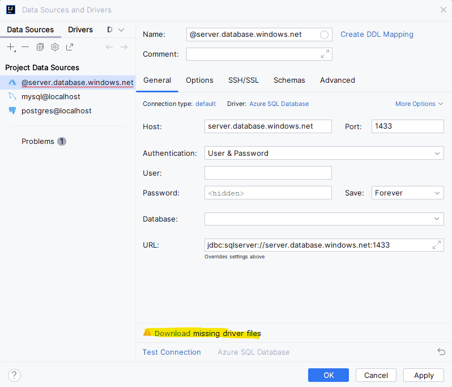Click the Forward arrow in toolbar
Viewport: 452px width, 387px height.
[124, 47]
